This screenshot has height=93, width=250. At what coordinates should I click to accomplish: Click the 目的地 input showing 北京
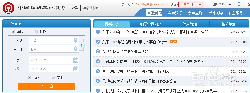coord(54,49)
